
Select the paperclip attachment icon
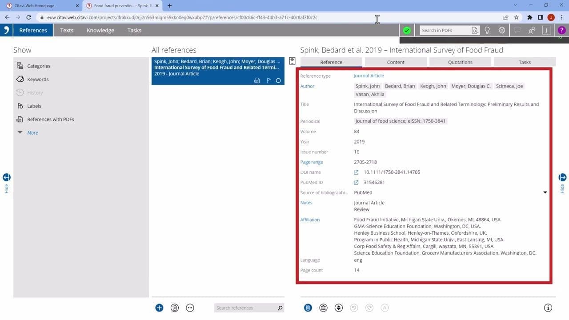308,308
